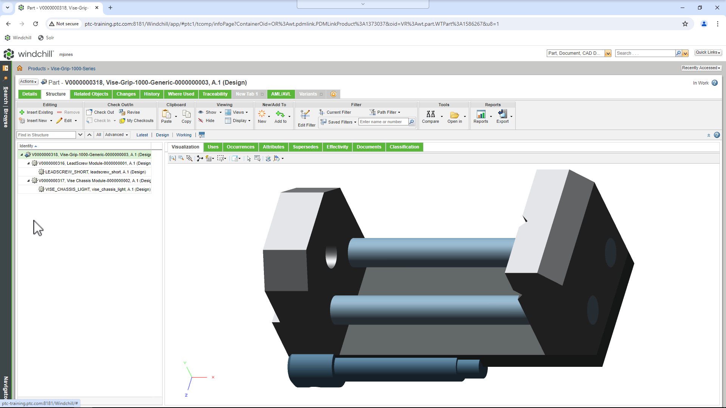Image resolution: width=726 pixels, height=408 pixels.
Task: Switch to the Traceability tab
Action: pos(215,94)
